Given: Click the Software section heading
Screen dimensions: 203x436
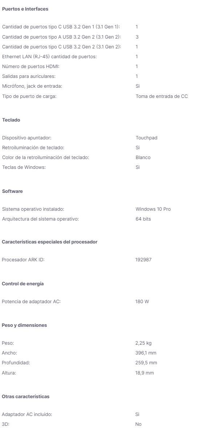Looking at the screenshot, I should (x=12, y=191).
